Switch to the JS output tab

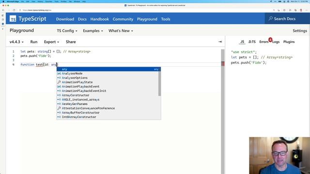(242, 42)
